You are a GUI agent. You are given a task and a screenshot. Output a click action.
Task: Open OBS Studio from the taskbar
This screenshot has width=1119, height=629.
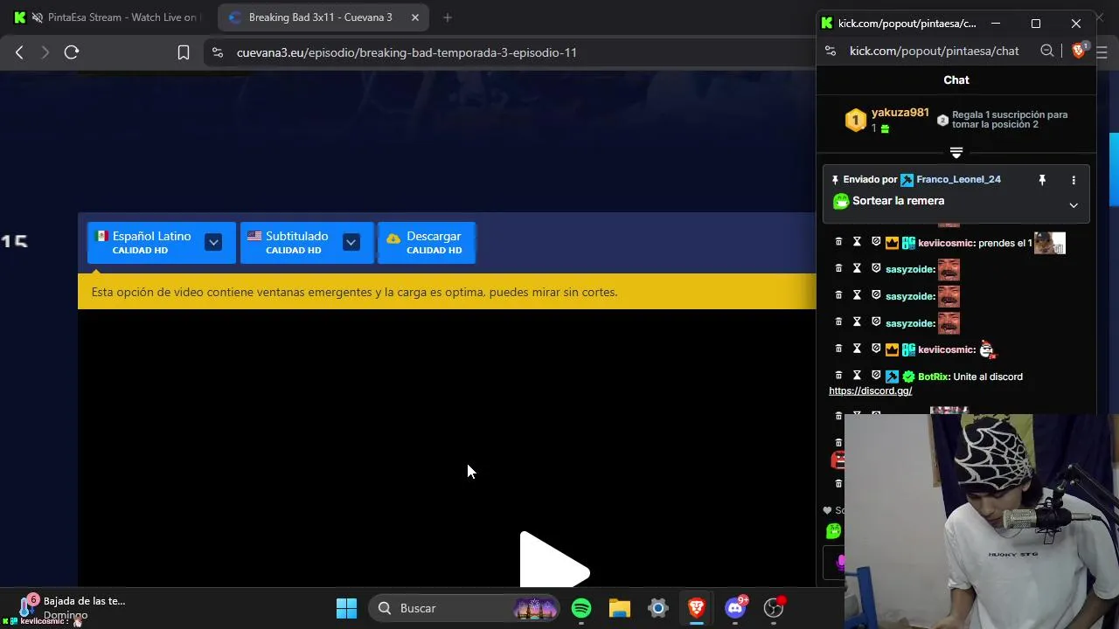774,608
